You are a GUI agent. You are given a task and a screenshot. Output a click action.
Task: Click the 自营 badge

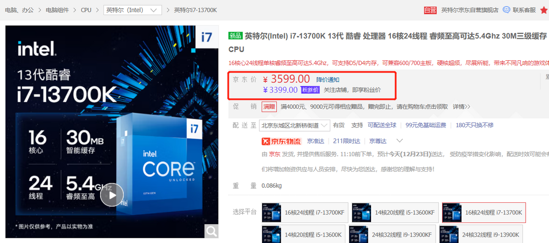pos(430,10)
